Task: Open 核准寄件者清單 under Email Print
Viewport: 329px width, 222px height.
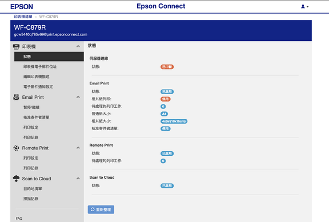Action: [x=37, y=118]
